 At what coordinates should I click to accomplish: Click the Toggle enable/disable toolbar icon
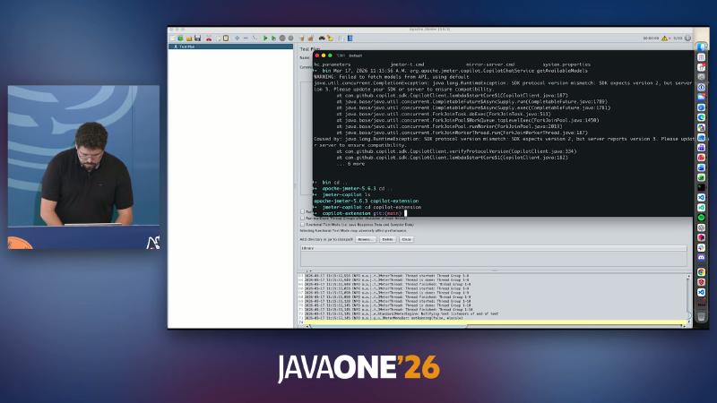(255, 39)
